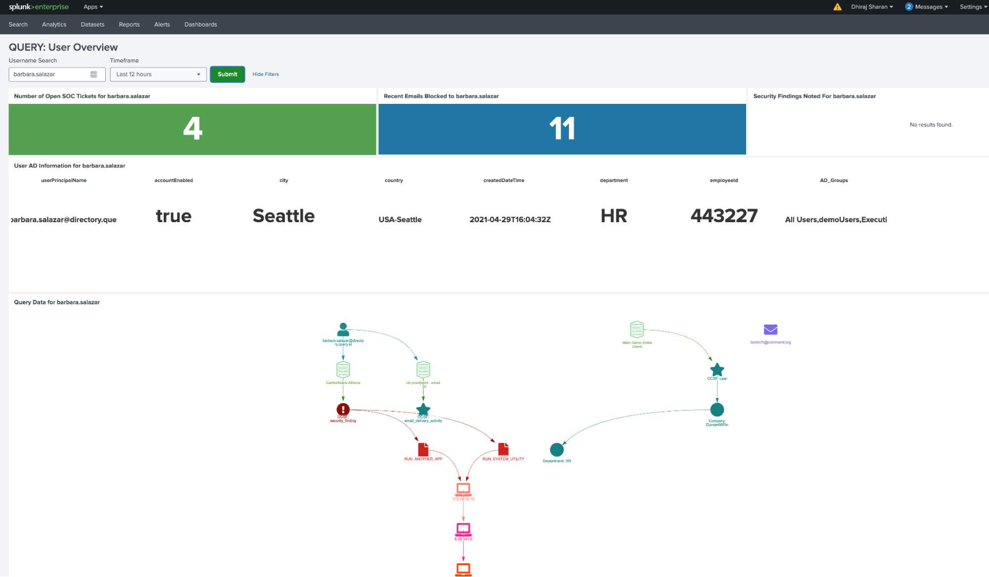989x577 pixels.
Task: Click the barbara.salazar user node icon
Action: click(343, 330)
